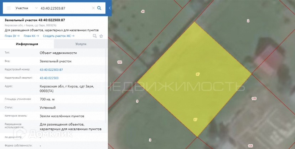This screenshot has height=149, width=295.
Task: Select the Объект недвижимости type value
Action: (x=58, y=53)
